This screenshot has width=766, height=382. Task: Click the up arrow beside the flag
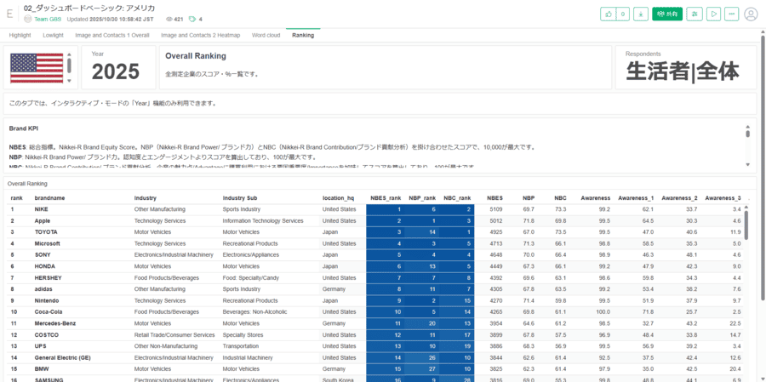point(70,54)
